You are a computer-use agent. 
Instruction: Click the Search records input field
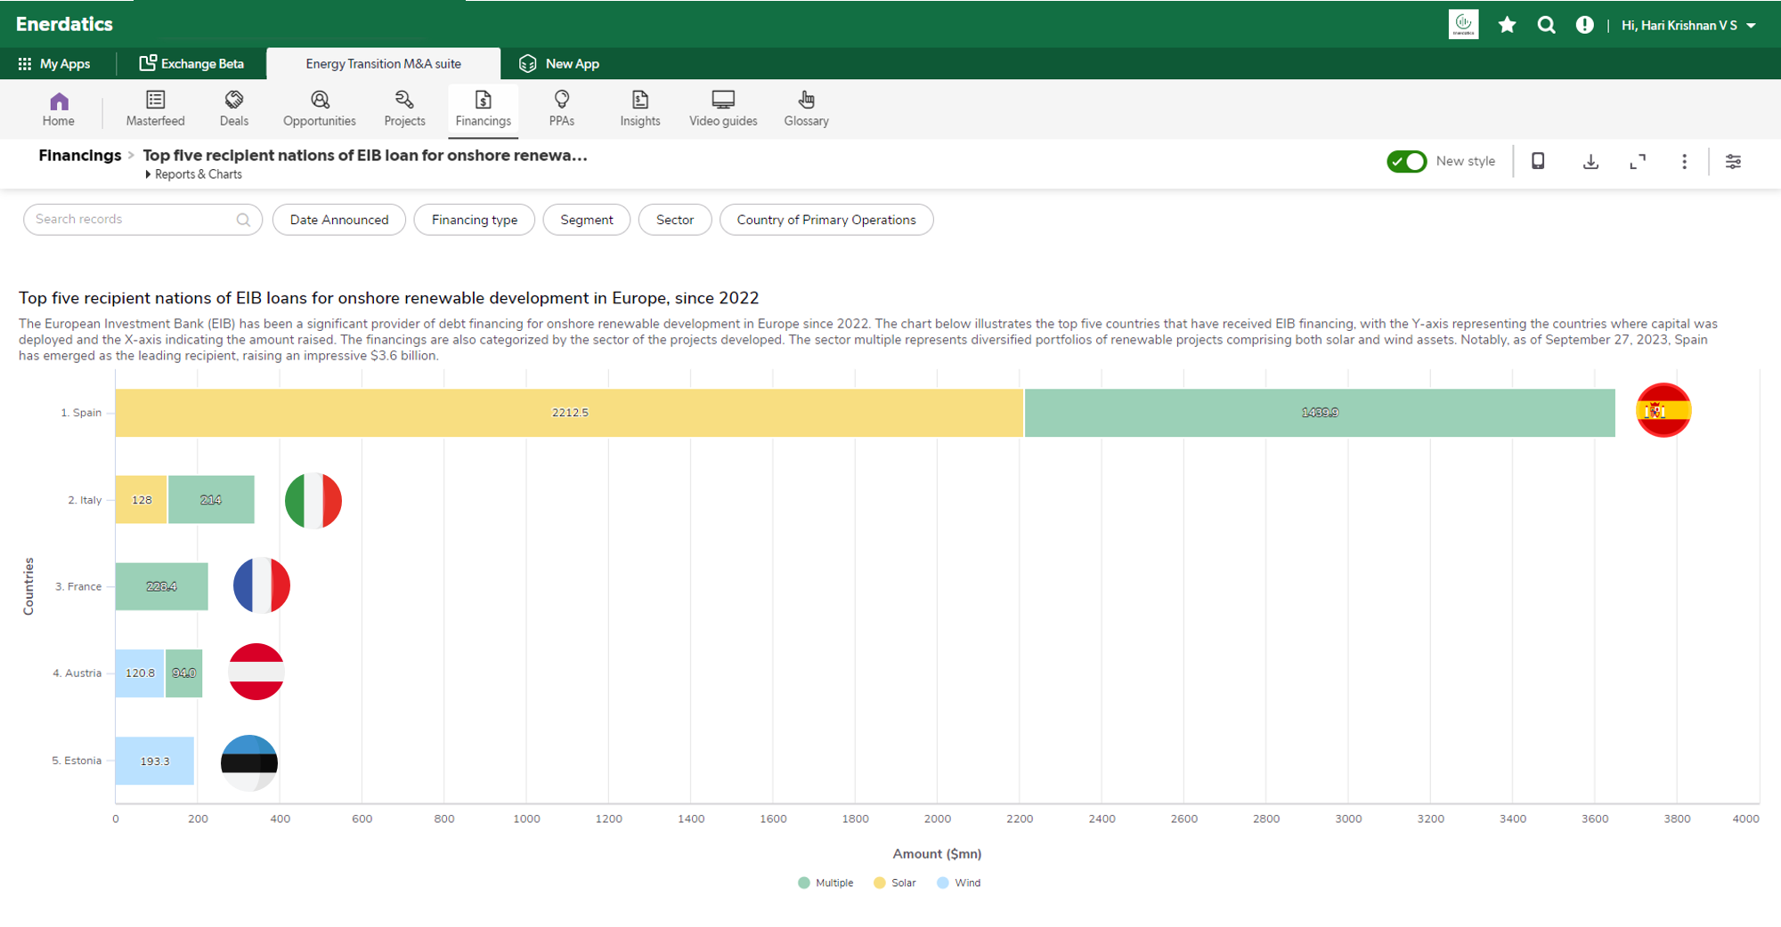tap(134, 220)
